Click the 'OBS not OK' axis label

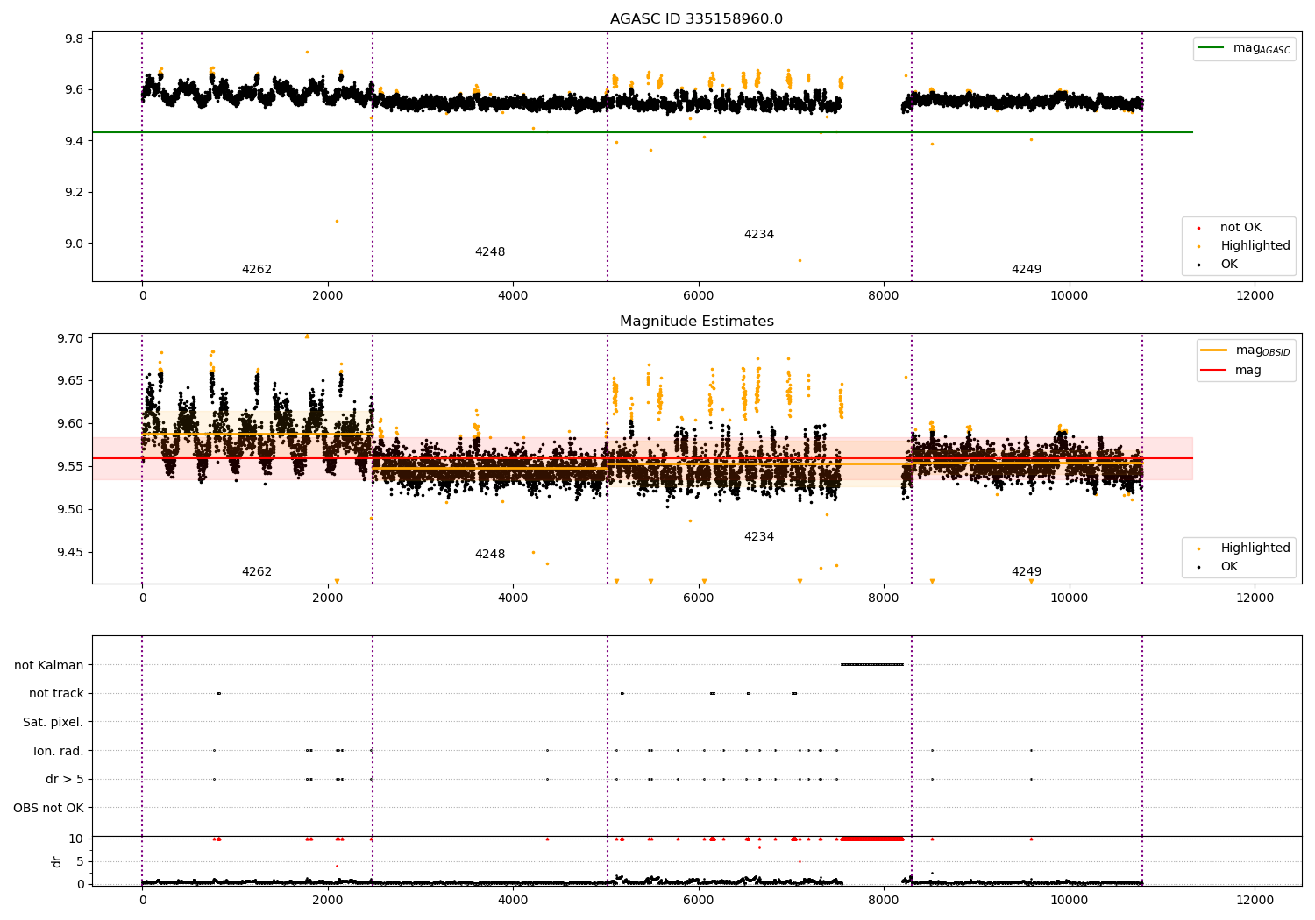(48, 809)
